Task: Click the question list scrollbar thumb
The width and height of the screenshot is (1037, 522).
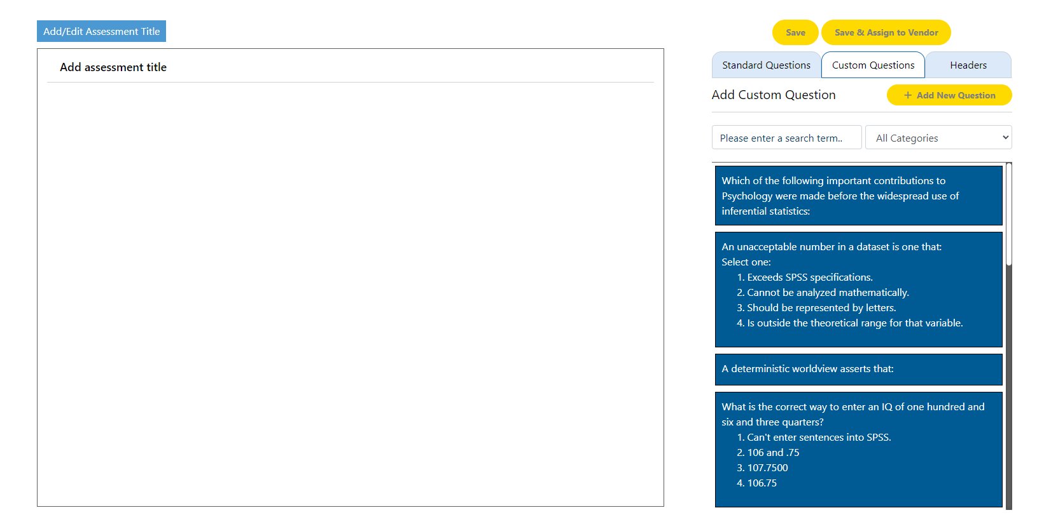Action: pos(1008,214)
